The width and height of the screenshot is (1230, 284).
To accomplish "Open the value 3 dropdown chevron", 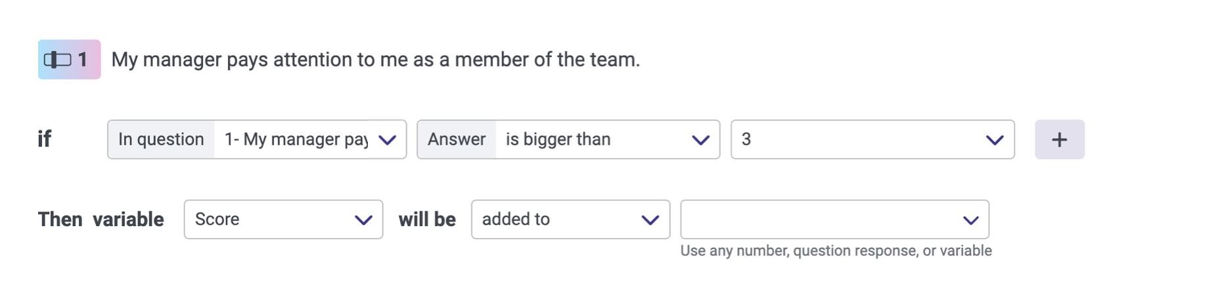I will (995, 140).
